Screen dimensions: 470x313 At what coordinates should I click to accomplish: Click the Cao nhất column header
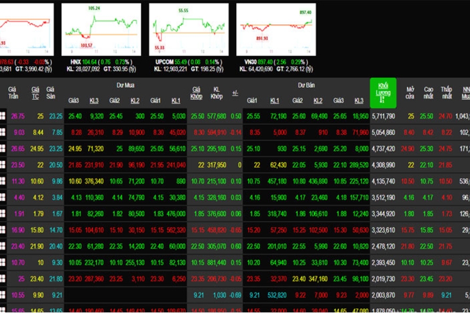point(428,93)
